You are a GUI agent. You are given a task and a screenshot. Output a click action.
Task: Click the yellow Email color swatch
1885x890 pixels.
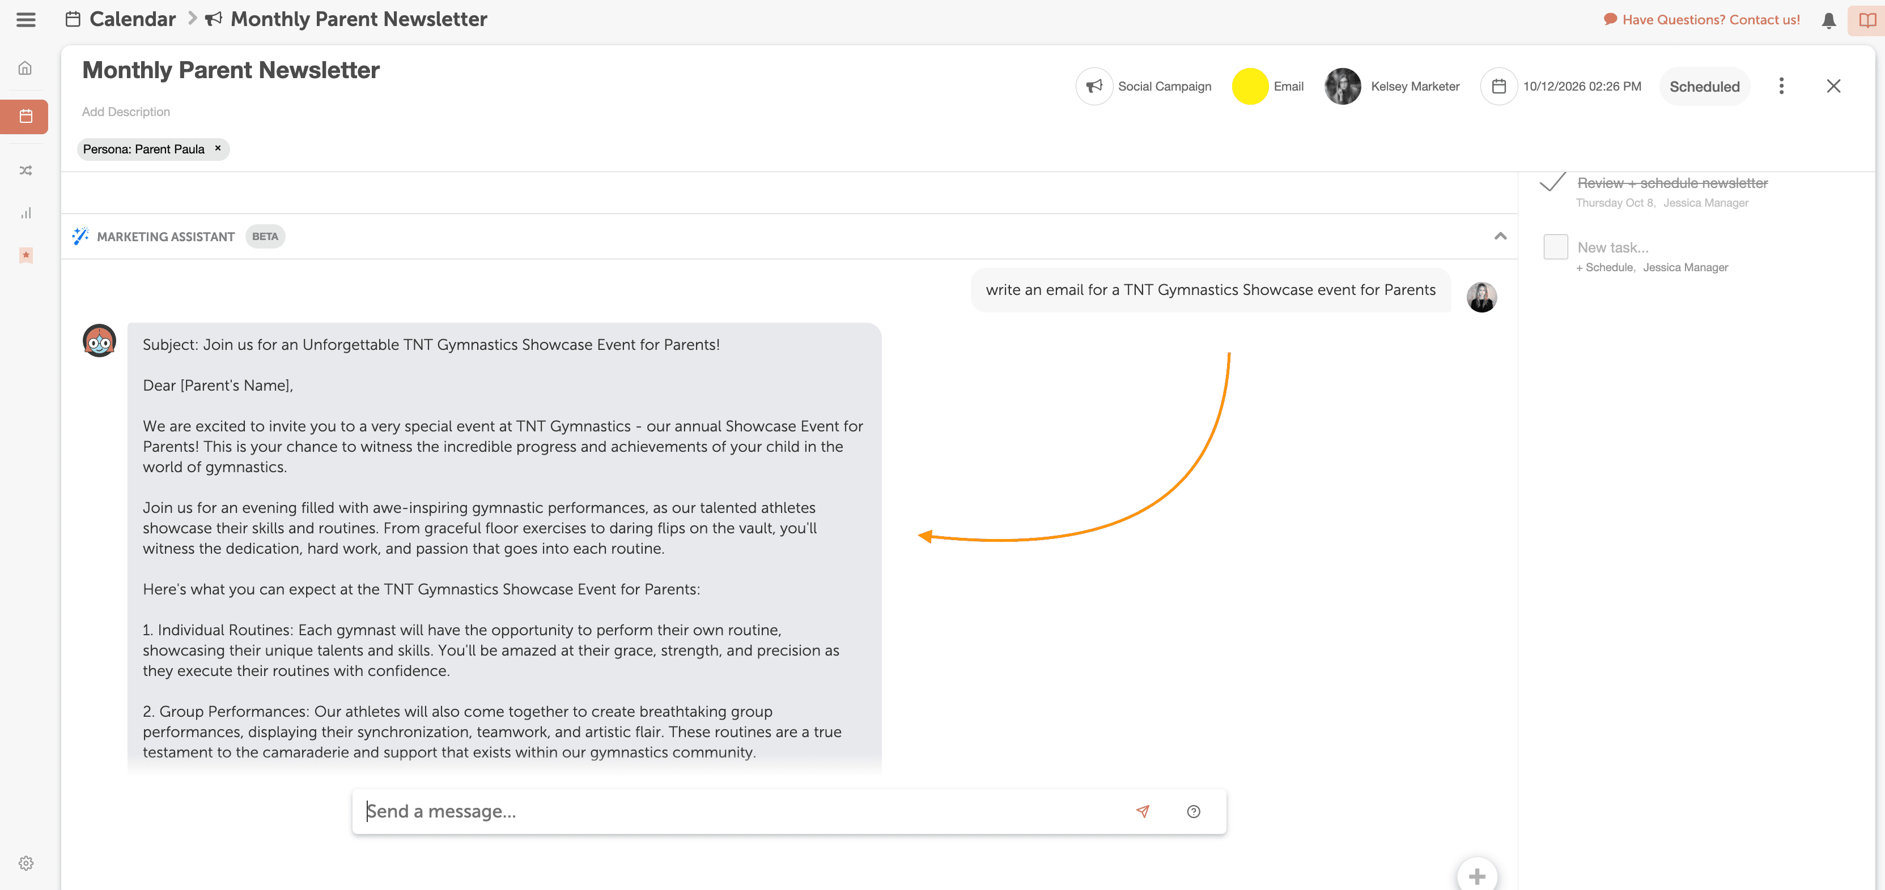(x=1250, y=86)
